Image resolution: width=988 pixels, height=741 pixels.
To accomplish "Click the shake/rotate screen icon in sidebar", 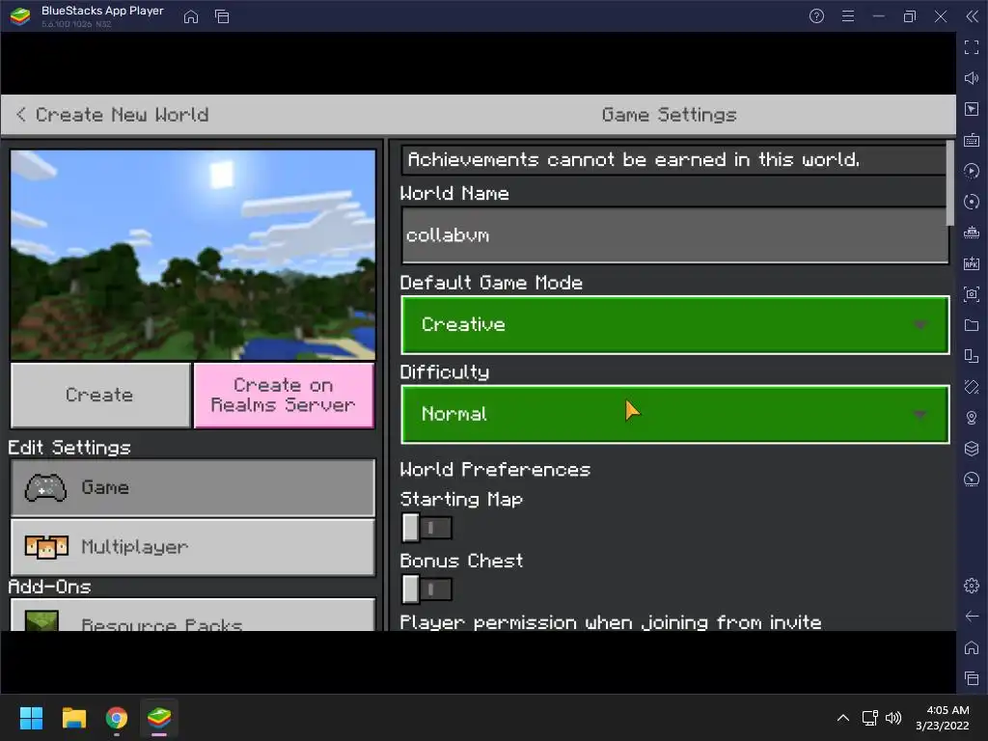I will (972, 387).
